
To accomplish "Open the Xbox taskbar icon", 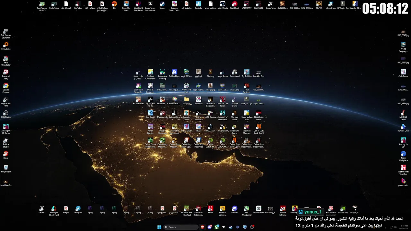I will coord(217,227).
